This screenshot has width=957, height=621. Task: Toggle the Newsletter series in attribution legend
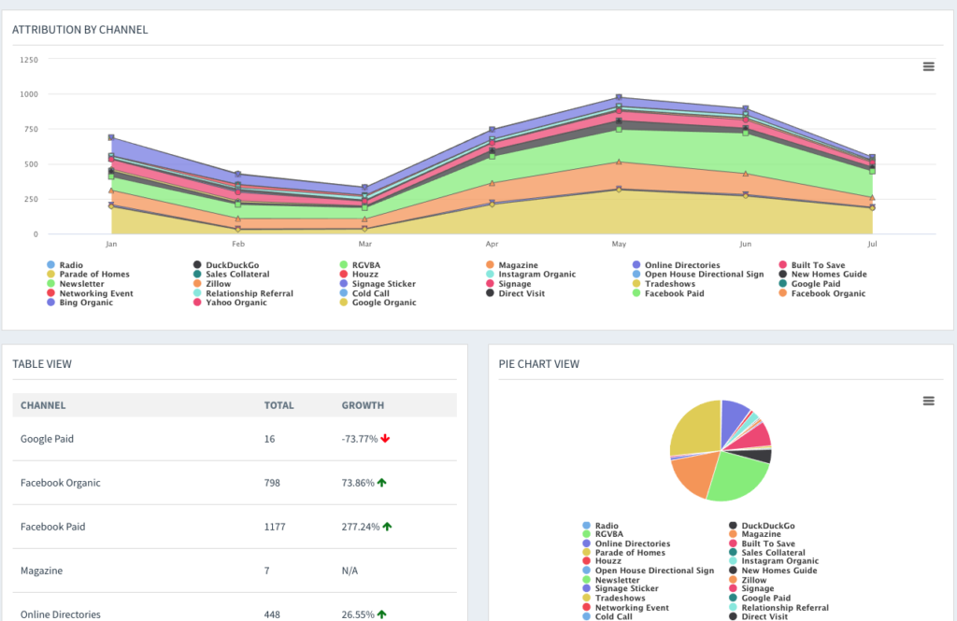[51, 284]
